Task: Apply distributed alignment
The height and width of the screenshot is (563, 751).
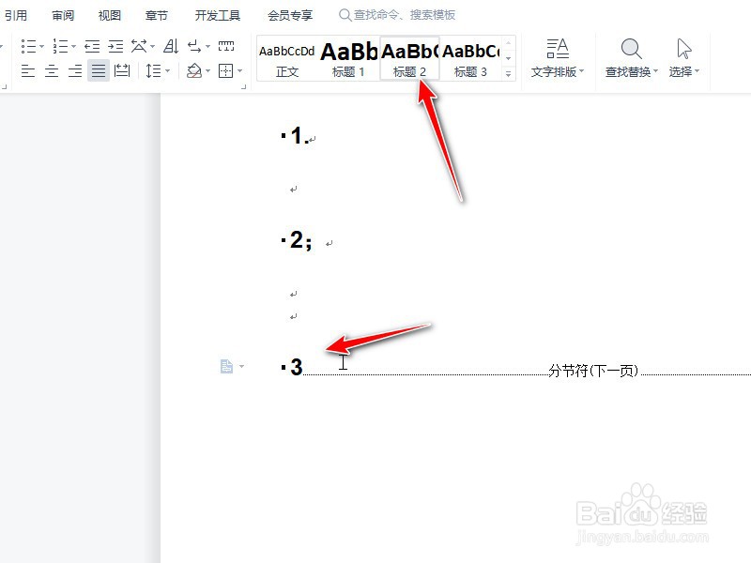Action: click(122, 71)
